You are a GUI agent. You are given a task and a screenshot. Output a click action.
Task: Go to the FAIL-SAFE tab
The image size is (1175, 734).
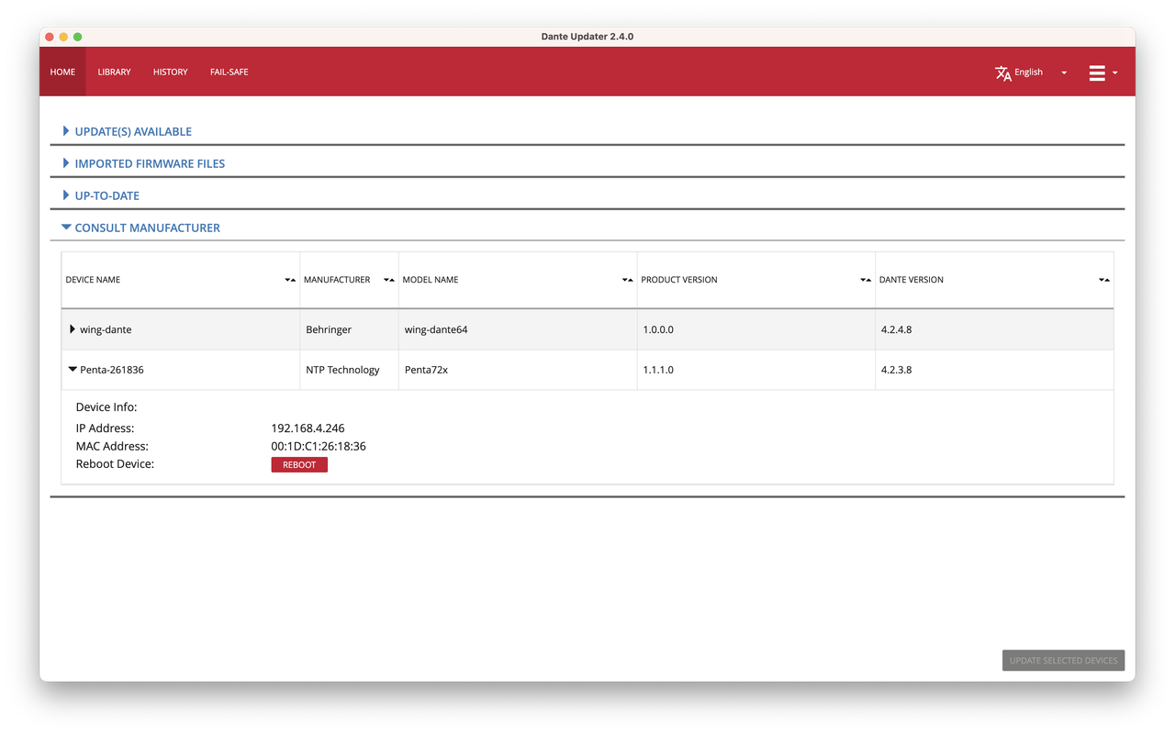pyautogui.click(x=229, y=72)
